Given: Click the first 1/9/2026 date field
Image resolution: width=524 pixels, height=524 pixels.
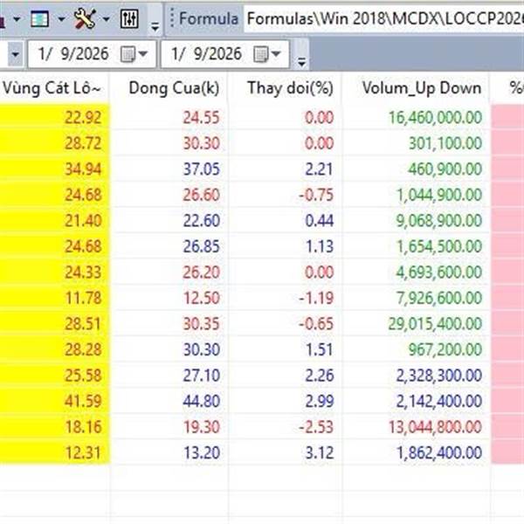Looking at the screenshot, I should coord(74,55).
